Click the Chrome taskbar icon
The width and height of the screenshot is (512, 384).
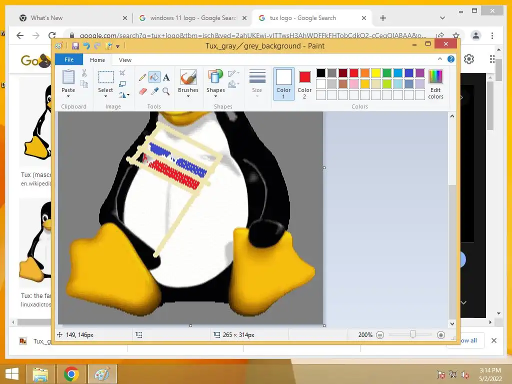point(71,374)
